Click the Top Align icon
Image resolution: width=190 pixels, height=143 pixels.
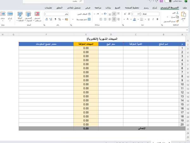118,14
